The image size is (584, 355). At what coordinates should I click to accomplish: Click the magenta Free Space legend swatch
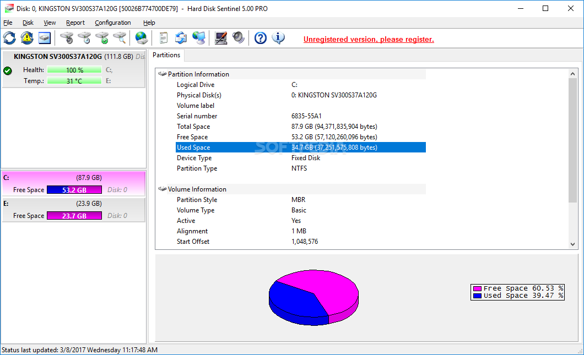point(477,288)
